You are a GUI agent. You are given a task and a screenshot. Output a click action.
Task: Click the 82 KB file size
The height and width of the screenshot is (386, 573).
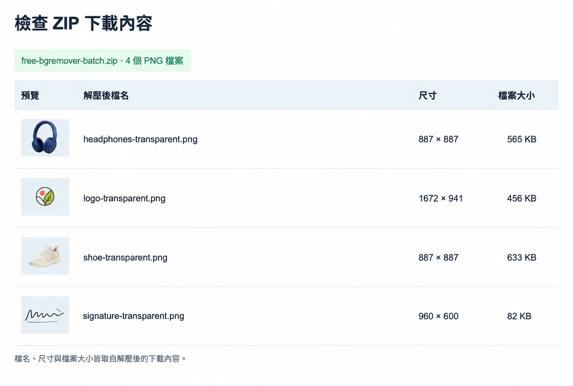(x=519, y=316)
